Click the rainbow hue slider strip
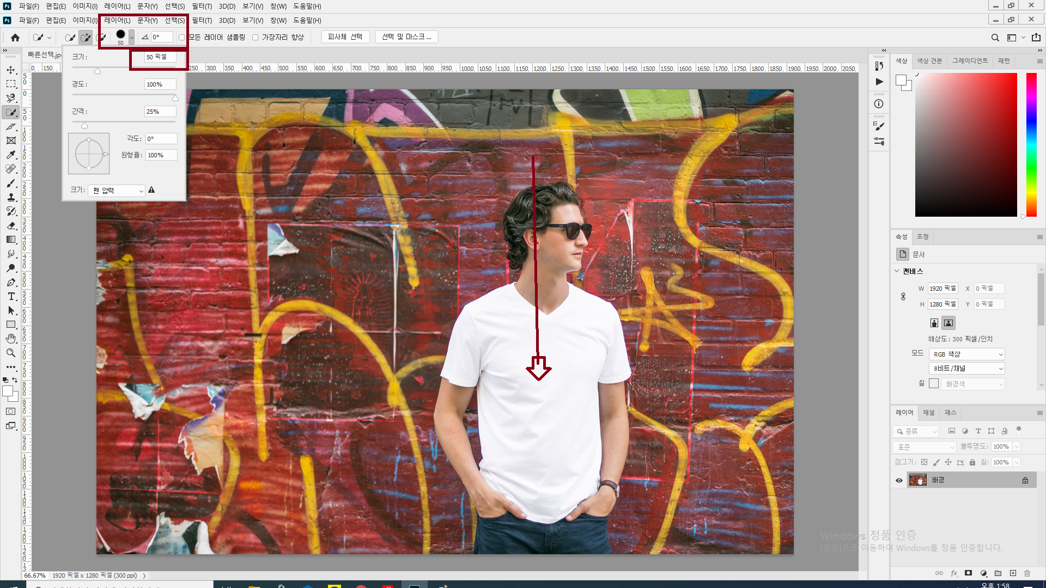The width and height of the screenshot is (1046, 588). [x=1031, y=144]
